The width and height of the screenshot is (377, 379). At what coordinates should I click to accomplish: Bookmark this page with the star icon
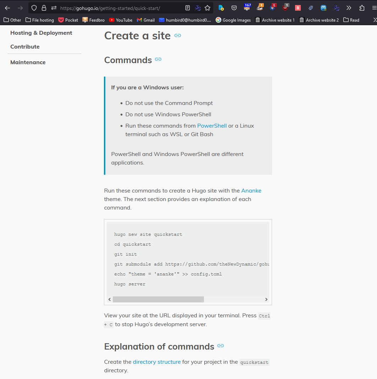[207, 8]
